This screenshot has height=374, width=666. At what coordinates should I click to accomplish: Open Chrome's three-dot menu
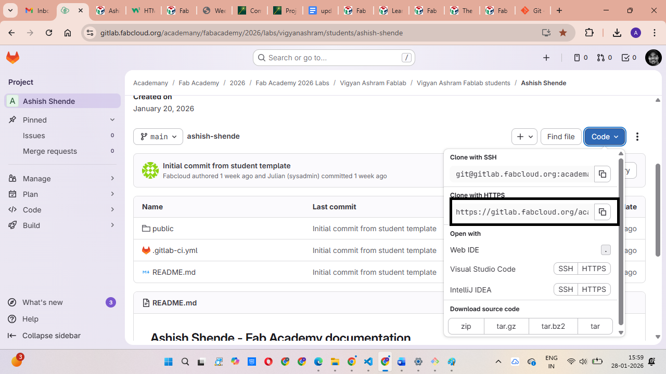(654, 33)
